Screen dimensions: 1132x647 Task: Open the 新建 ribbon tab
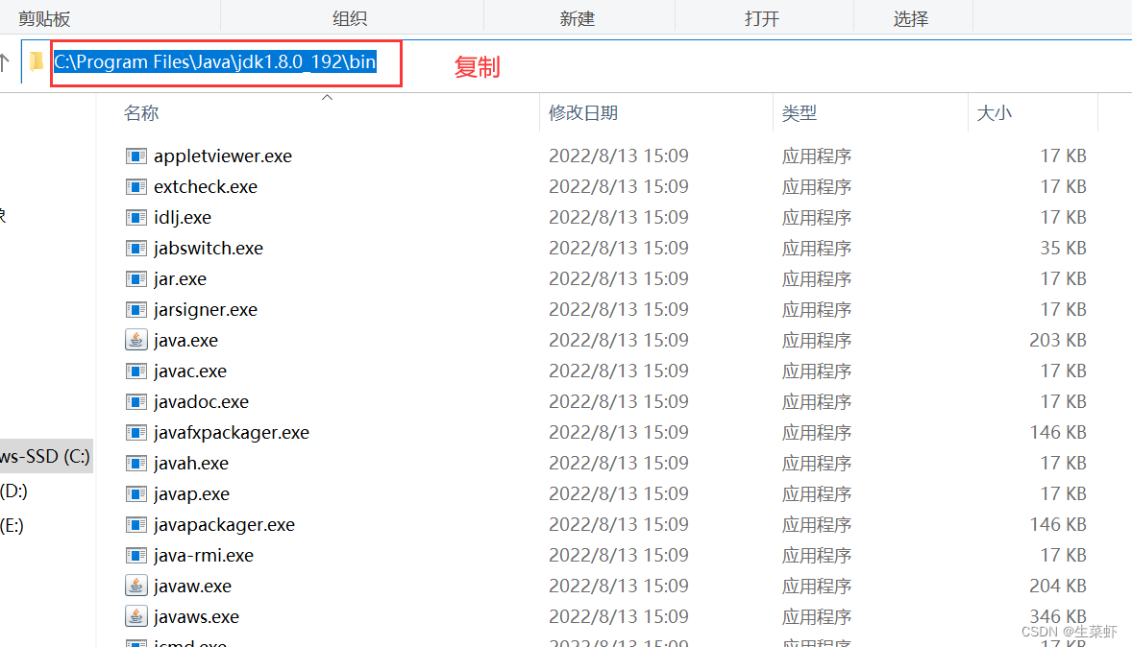(578, 15)
